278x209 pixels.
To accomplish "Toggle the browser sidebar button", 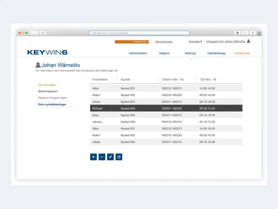I will [43, 33].
